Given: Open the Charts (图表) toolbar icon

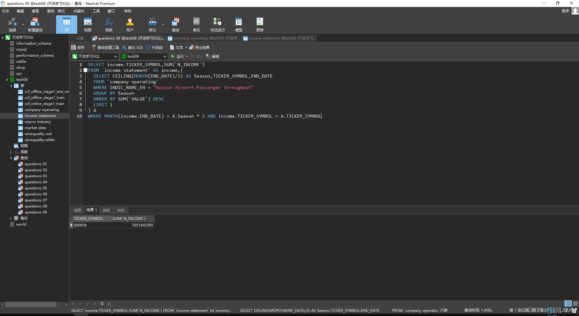Looking at the screenshot, I should pyautogui.click(x=260, y=24).
